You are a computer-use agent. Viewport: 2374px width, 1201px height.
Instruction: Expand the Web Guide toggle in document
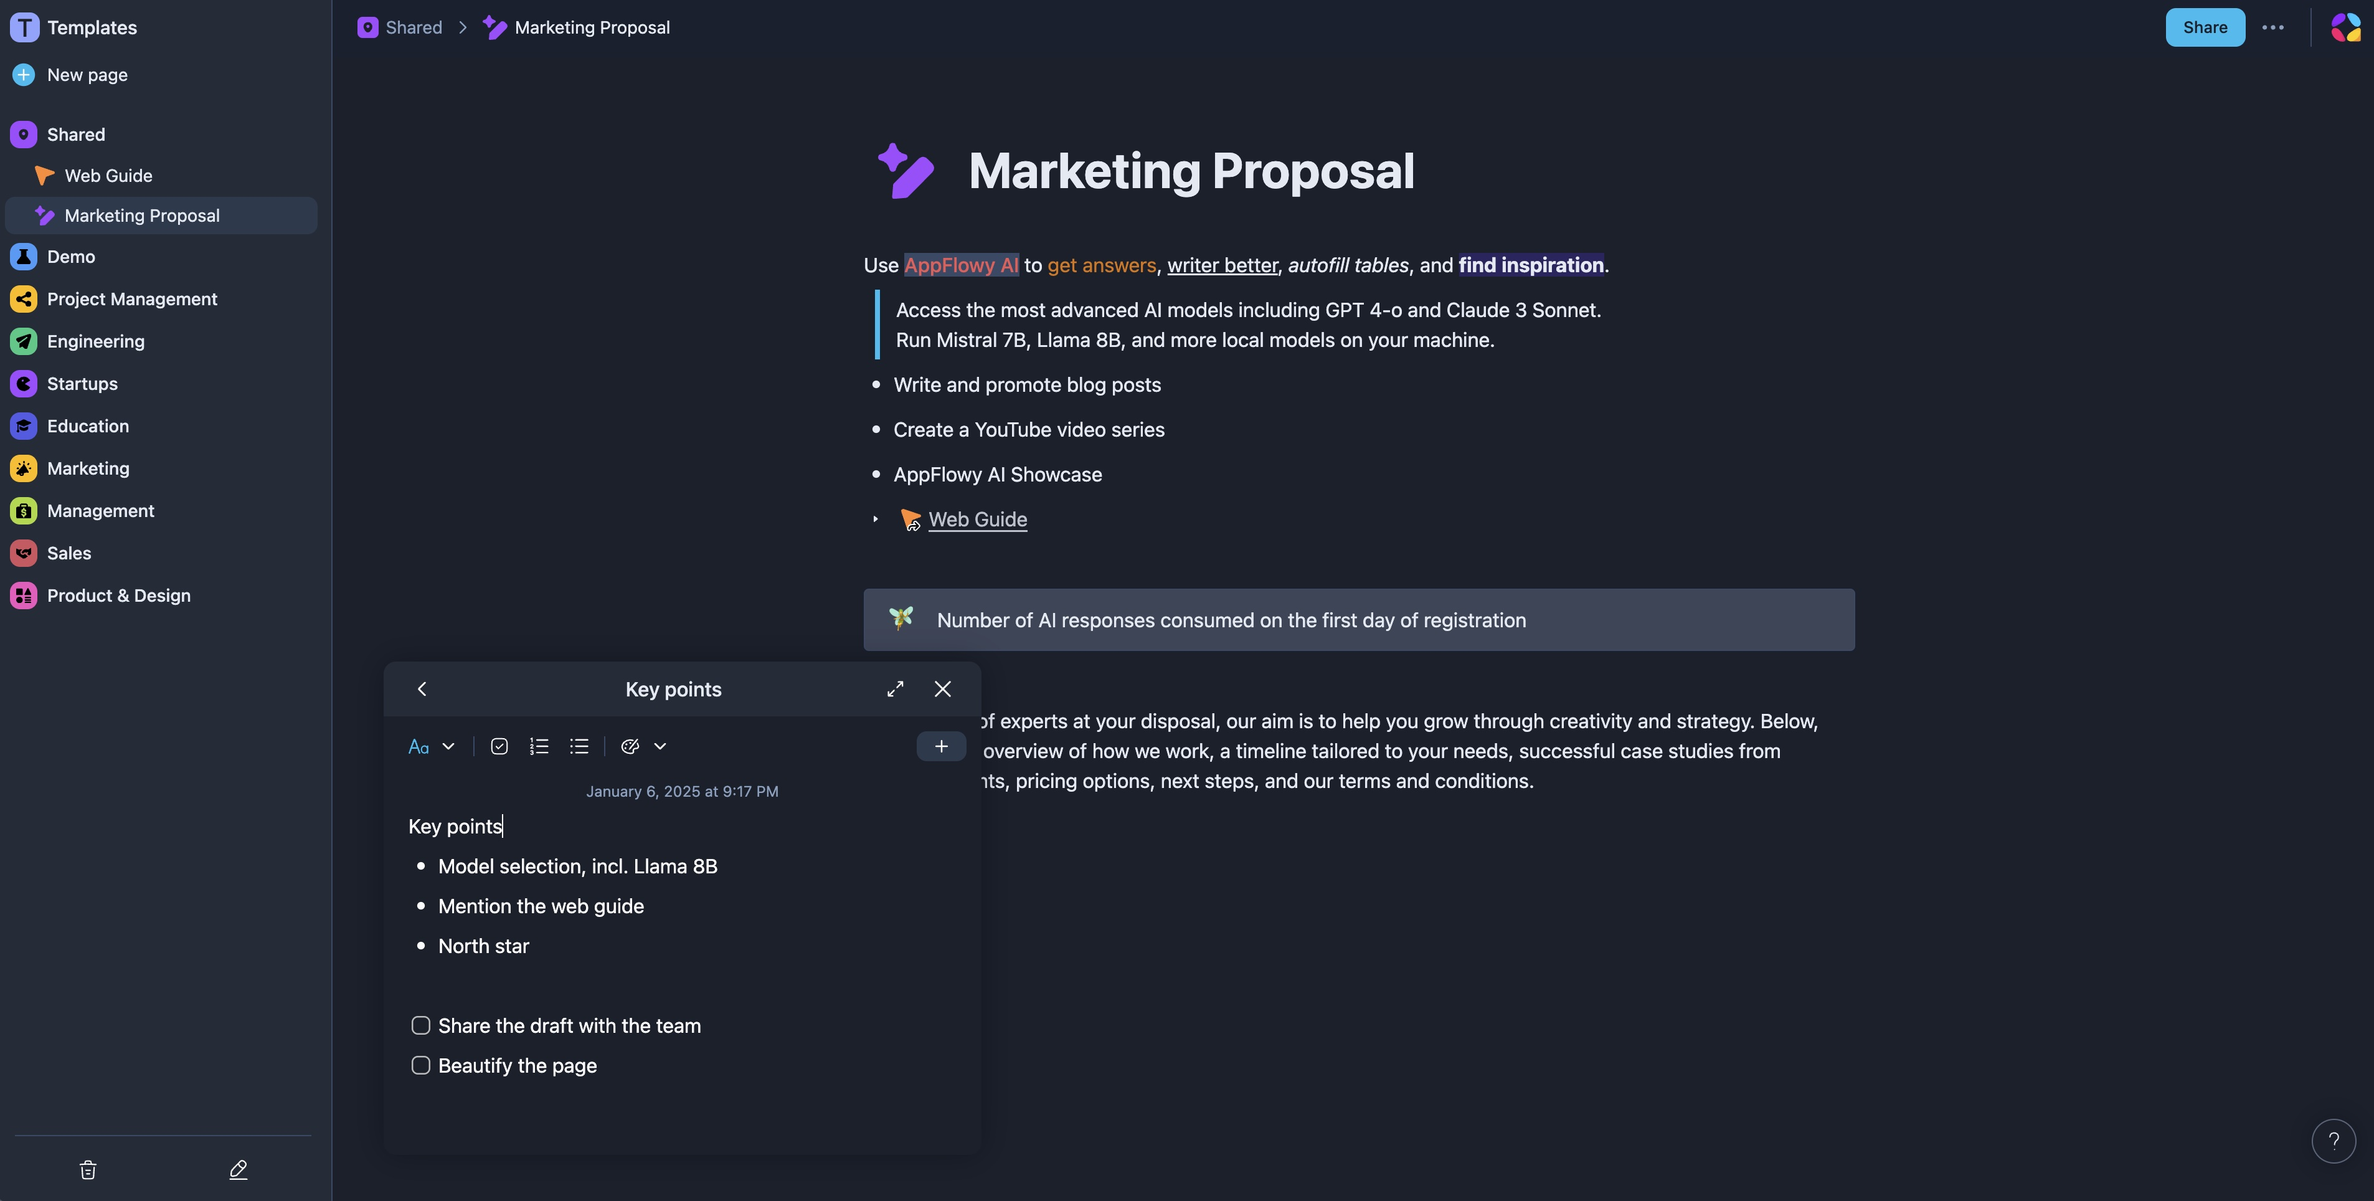coord(876,520)
